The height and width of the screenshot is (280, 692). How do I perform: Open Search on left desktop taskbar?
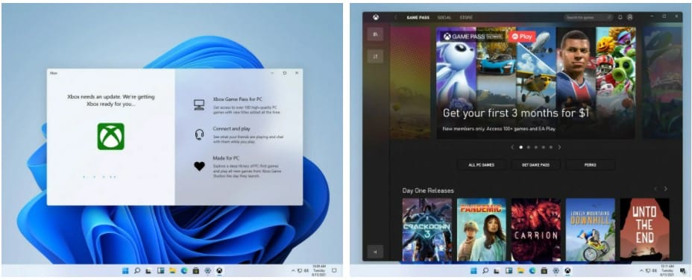coord(136,271)
